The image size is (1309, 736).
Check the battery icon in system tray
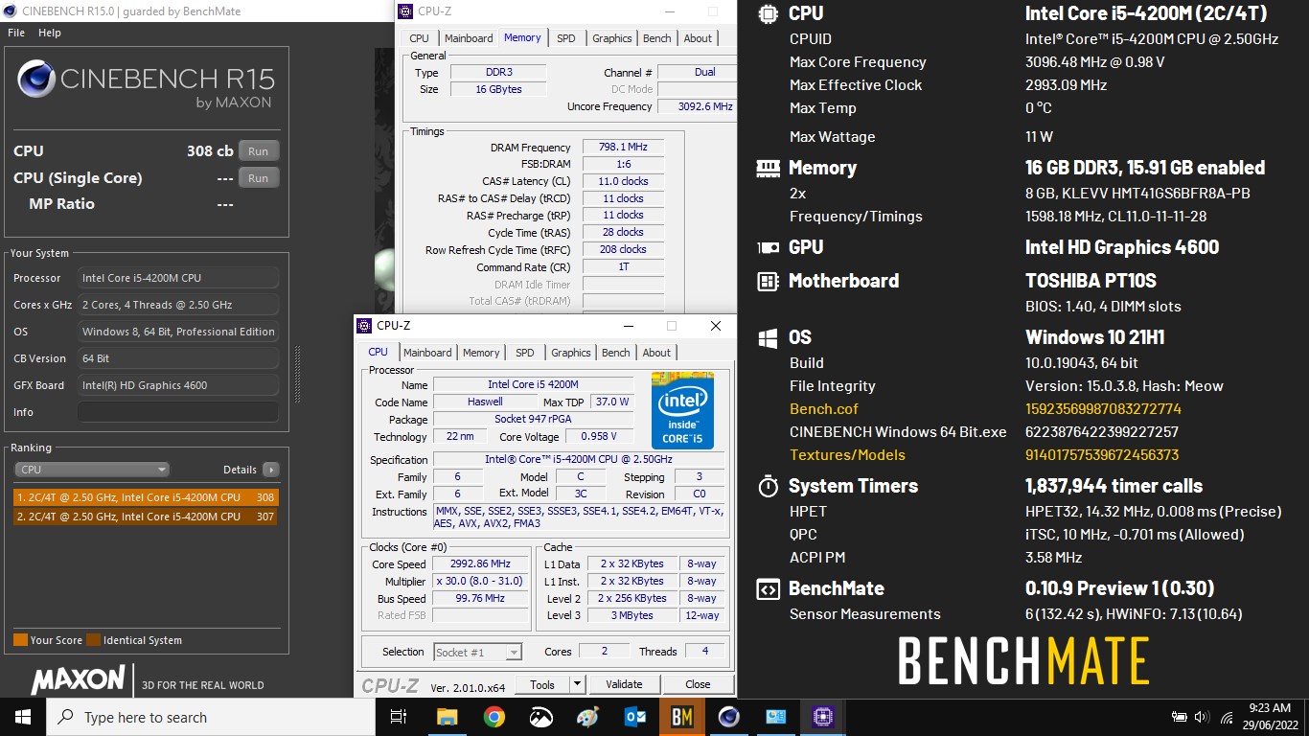point(1180,717)
